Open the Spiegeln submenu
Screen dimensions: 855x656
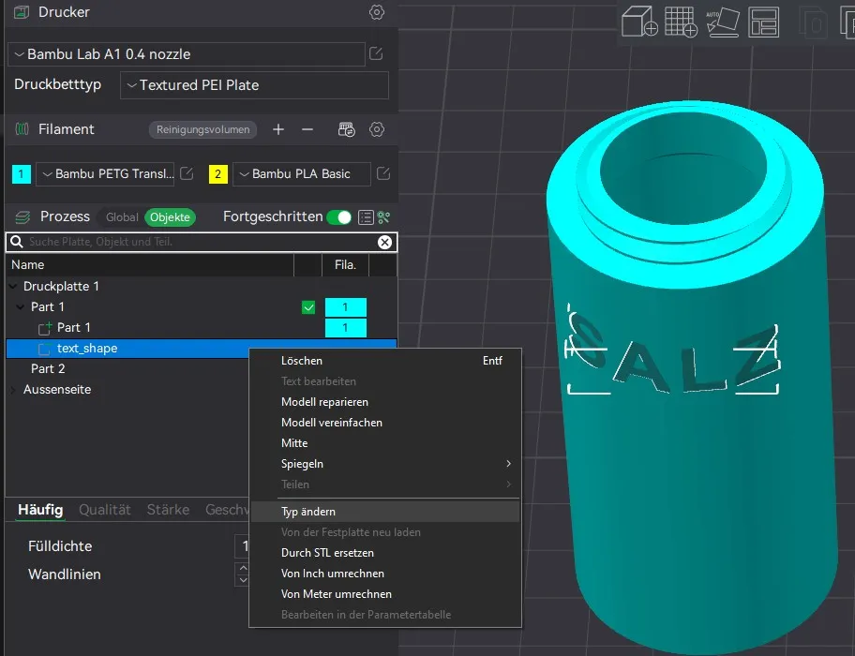click(x=386, y=464)
